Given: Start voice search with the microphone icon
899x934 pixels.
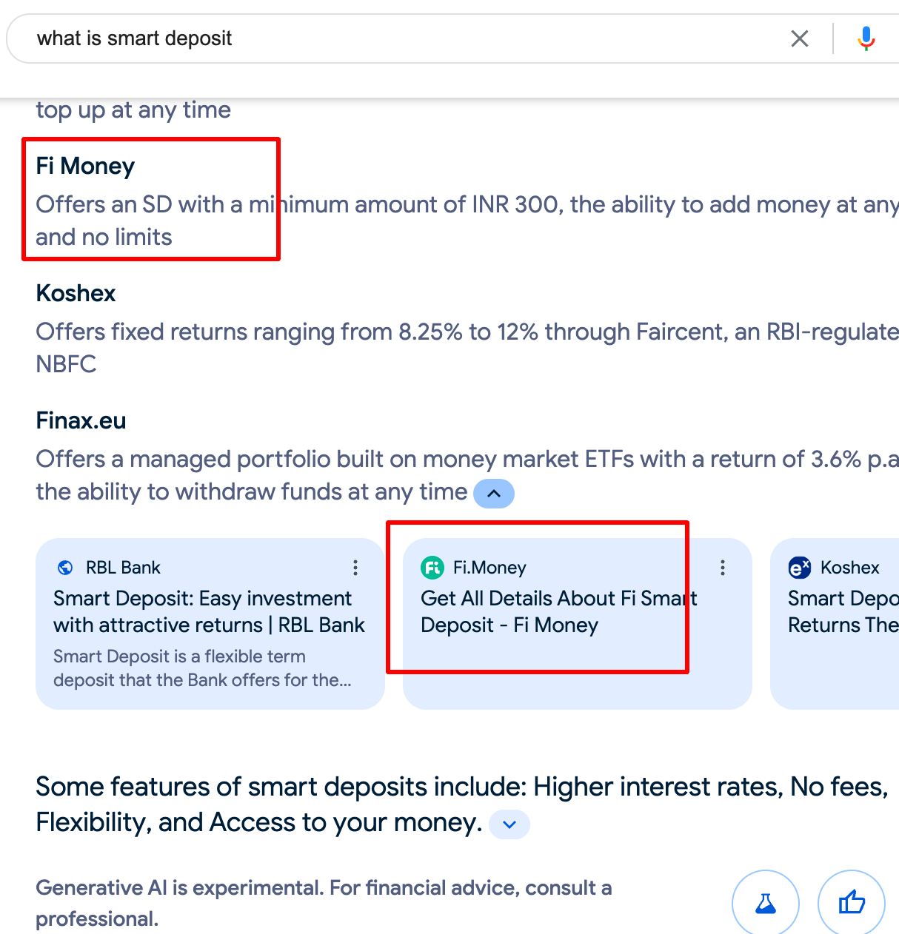Looking at the screenshot, I should pyautogui.click(x=866, y=38).
